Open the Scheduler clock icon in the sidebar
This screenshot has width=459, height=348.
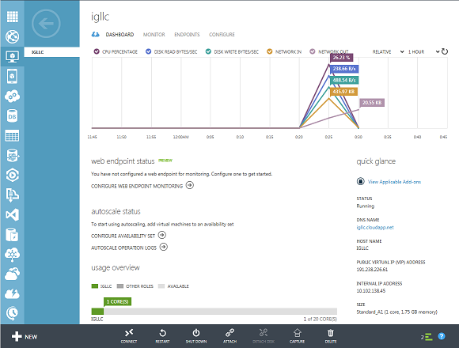pos(13,313)
